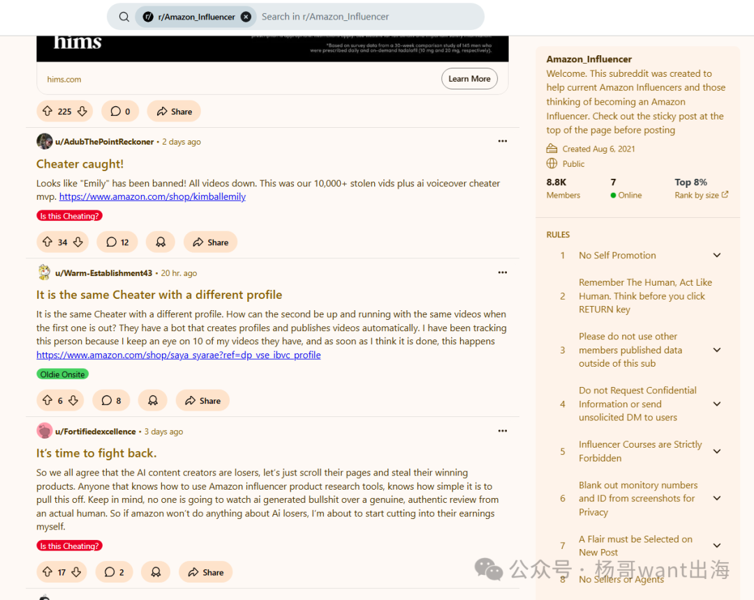Open the 8 comments on the same Cheater post
This screenshot has height=600, width=754.
click(112, 400)
